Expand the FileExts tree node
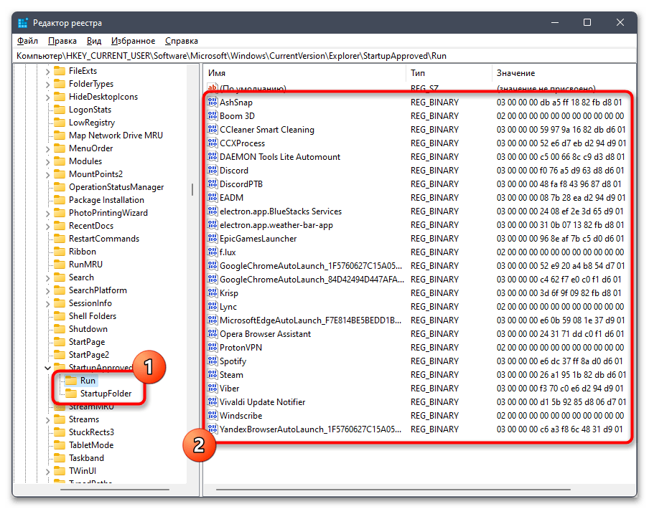Screen dimensions: 649x509 47,72
